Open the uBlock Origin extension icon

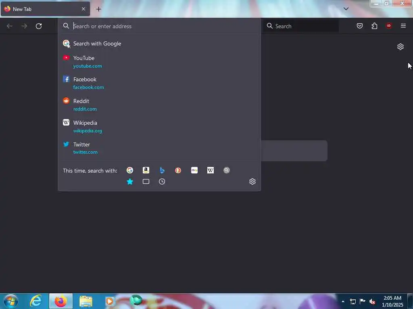click(x=389, y=25)
